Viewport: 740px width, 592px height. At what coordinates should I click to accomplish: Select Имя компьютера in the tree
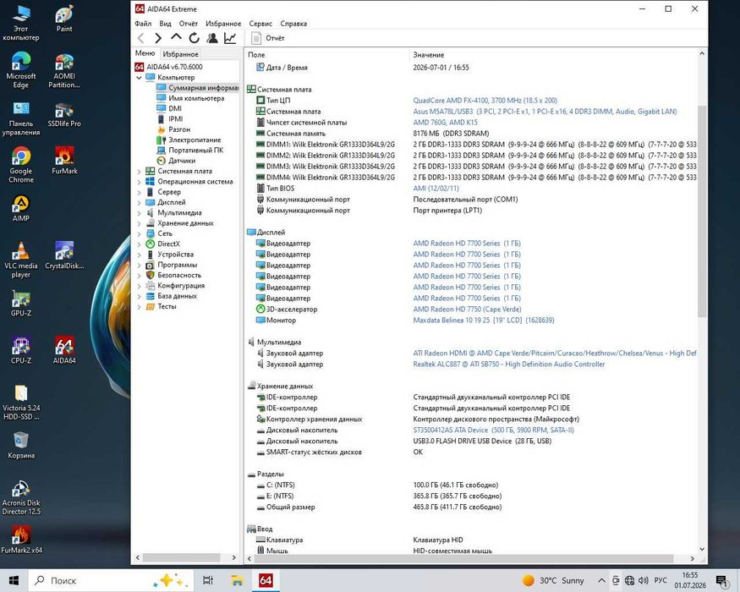click(x=196, y=98)
